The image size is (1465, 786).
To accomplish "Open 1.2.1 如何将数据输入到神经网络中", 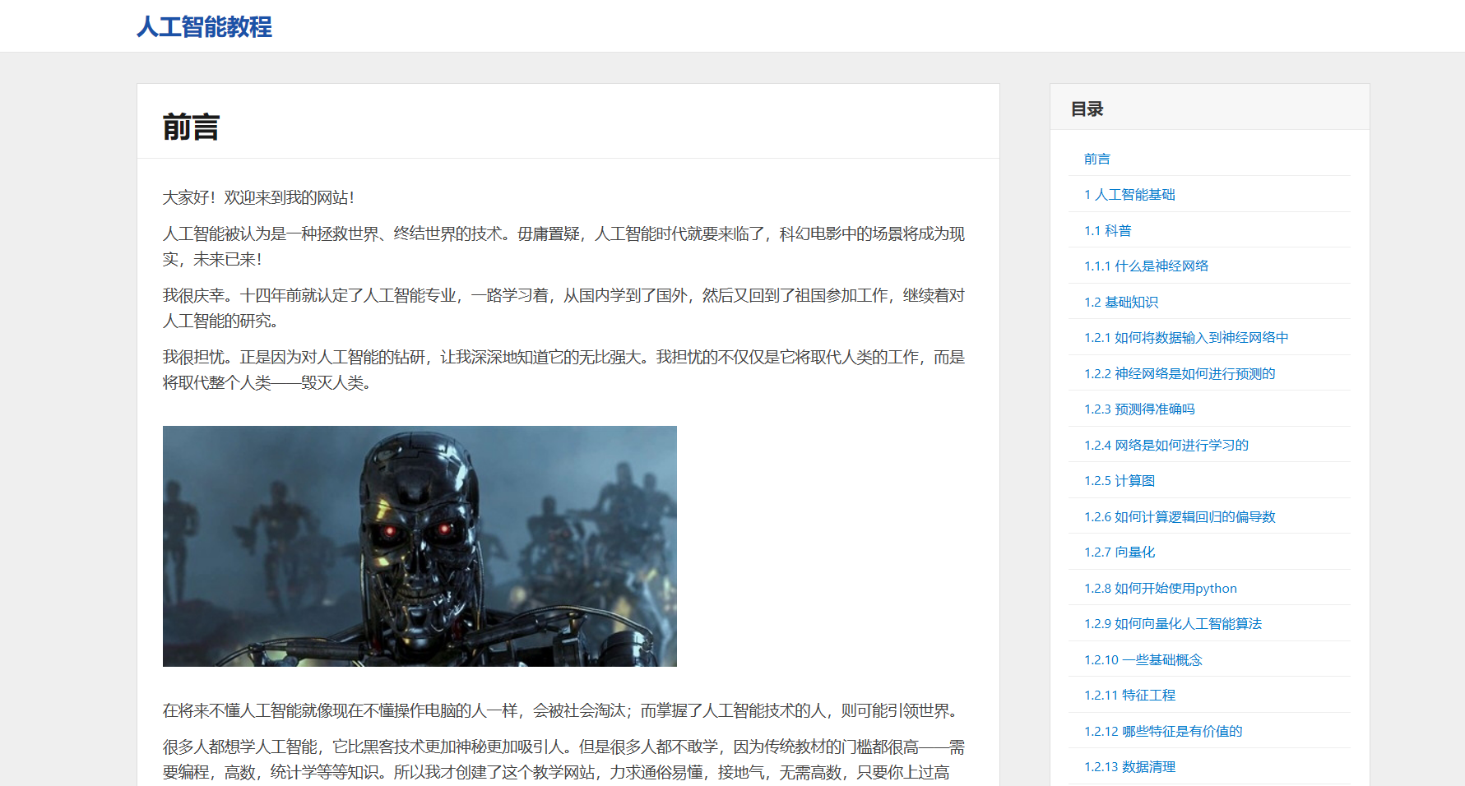I will click(x=1186, y=338).
